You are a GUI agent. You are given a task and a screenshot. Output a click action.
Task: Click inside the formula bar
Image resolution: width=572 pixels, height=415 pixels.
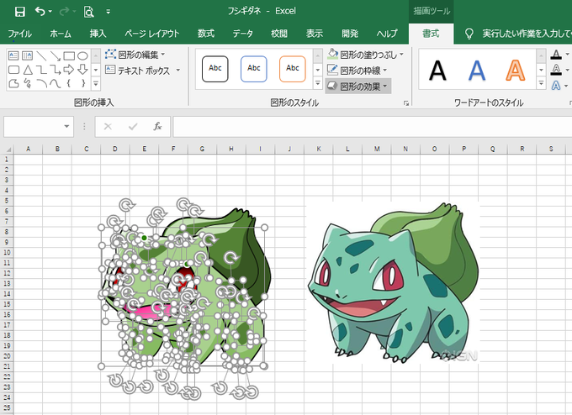pyautogui.click(x=373, y=127)
